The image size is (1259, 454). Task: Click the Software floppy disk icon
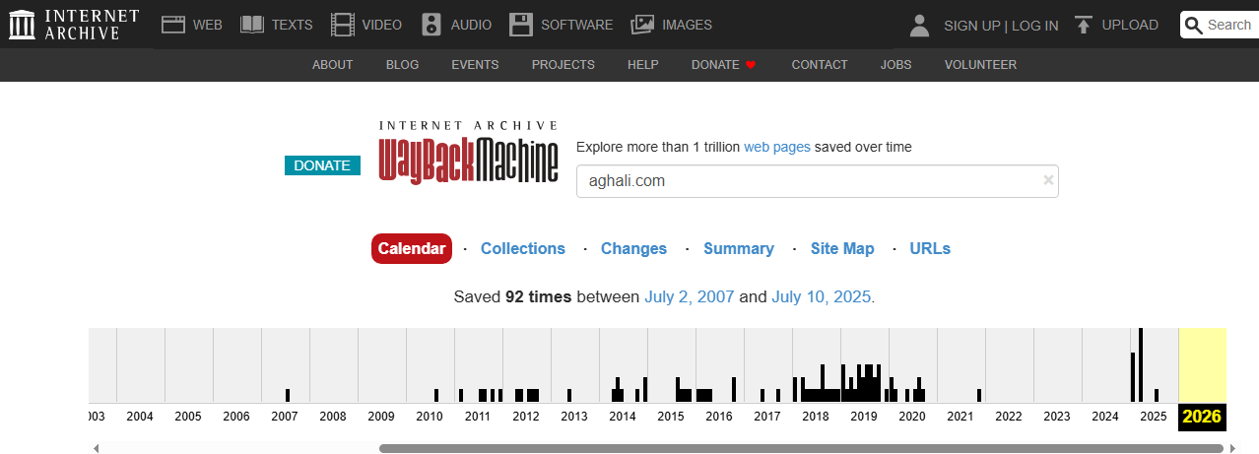[521, 25]
